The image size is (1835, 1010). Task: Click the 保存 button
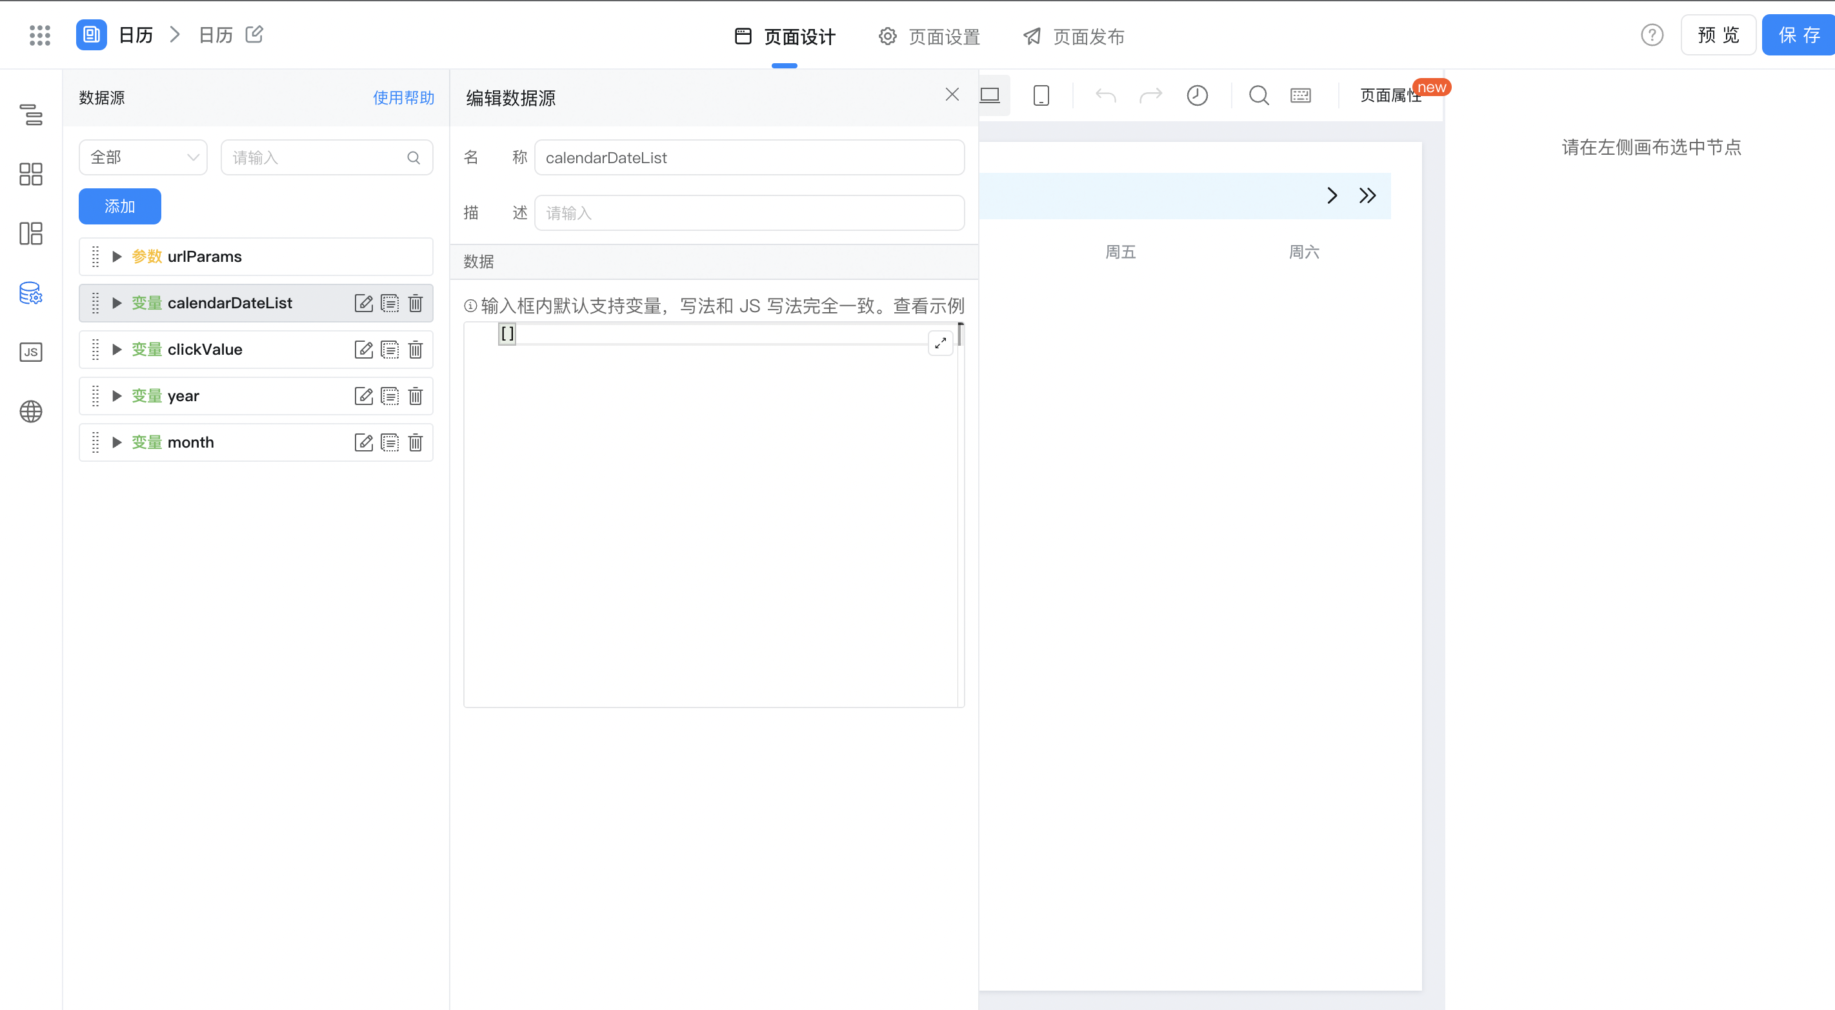pyautogui.click(x=1798, y=35)
